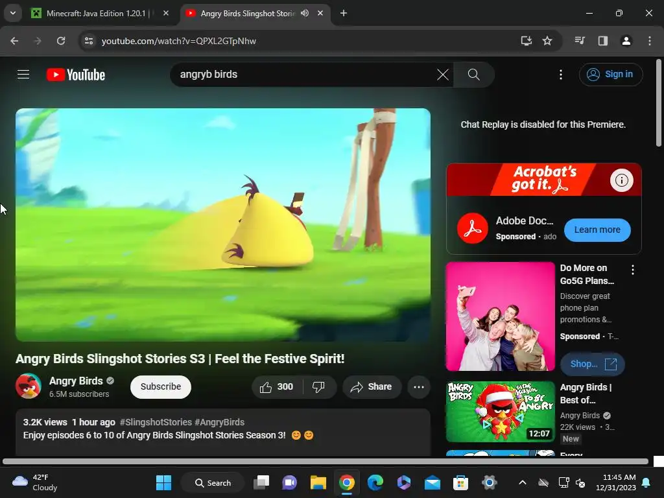Open more actions ellipsis below video

419,386
